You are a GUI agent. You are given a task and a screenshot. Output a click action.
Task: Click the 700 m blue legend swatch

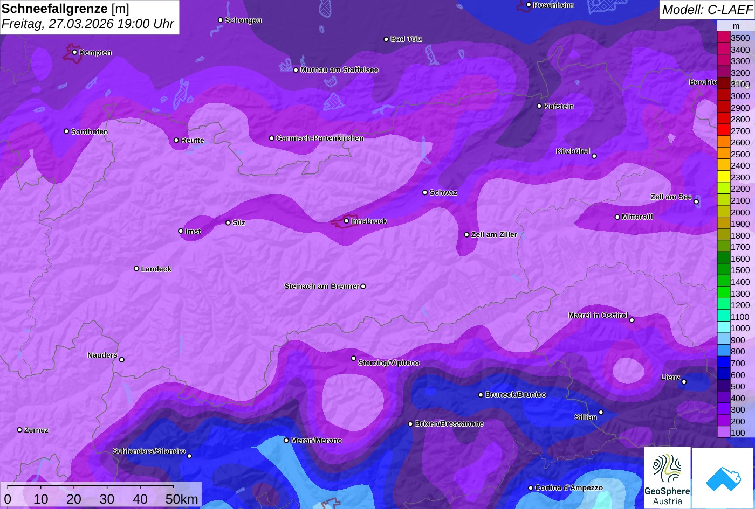tap(723, 363)
